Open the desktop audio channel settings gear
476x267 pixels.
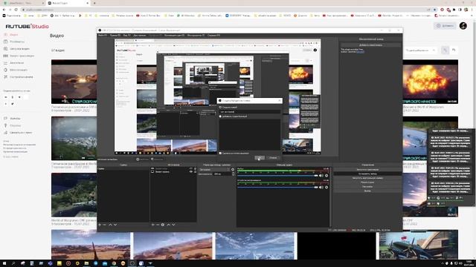(327, 188)
